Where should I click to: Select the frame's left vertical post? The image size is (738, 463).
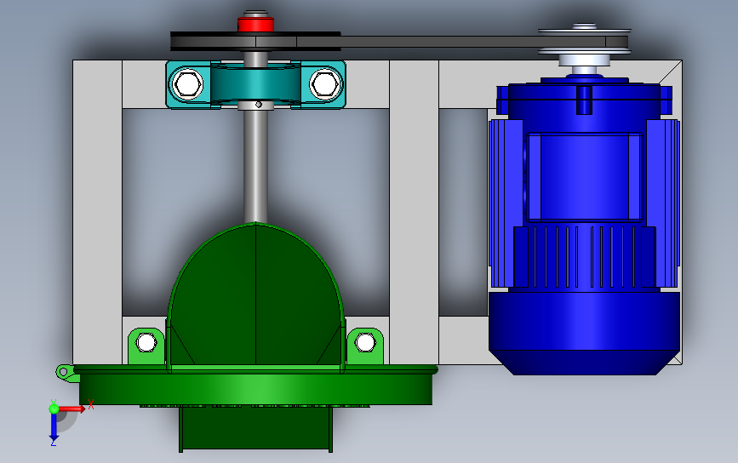pyautogui.click(x=97, y=212)
